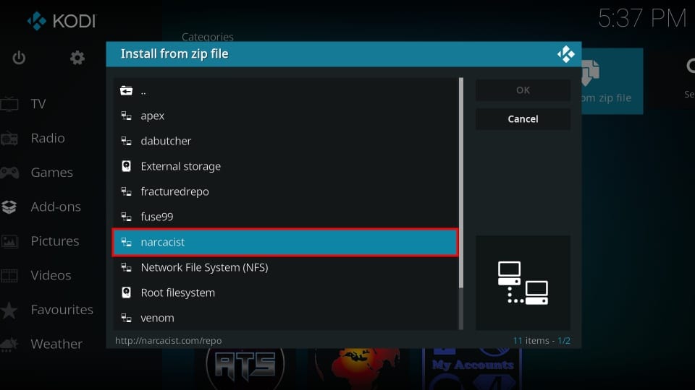695x390 pixels.
Task: Click the parent folder back icon
Action: [126, 91]
